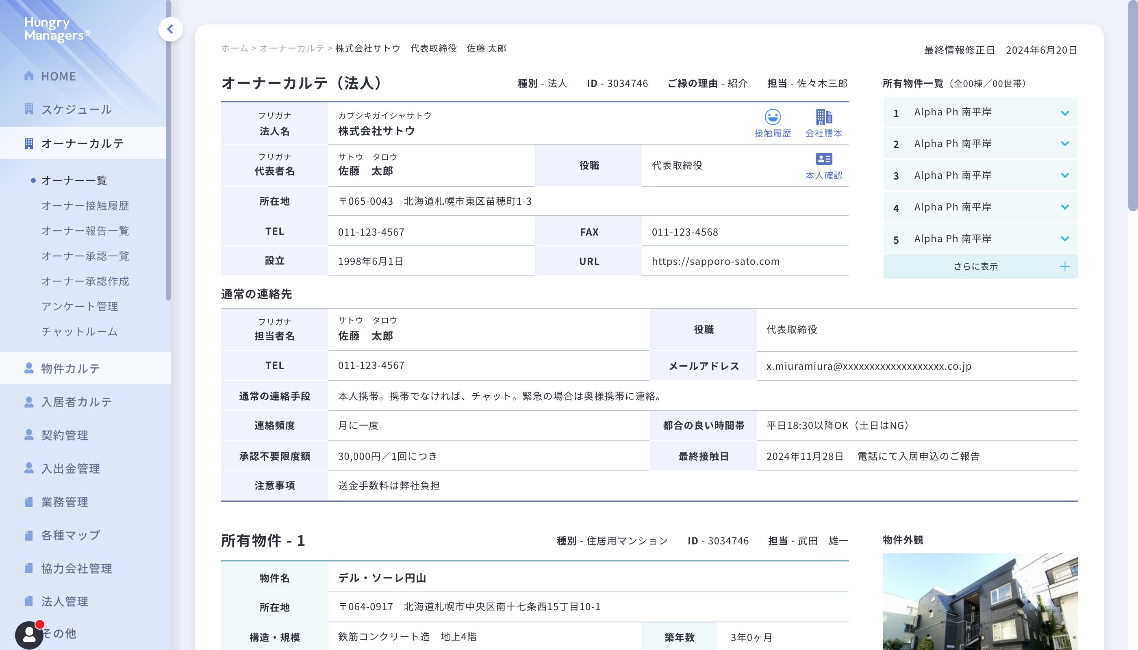1138x650 pixels.
Task: Click the ホーム breadcrumb link
Action: point(235,48)
